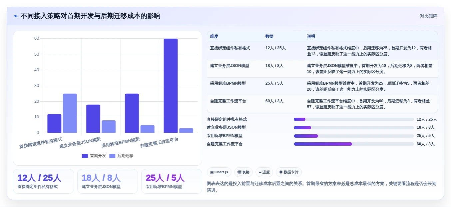Click progress bar for 采用标准BPMN模型
This screenshot has height=207, width=451.
[354, 136]
